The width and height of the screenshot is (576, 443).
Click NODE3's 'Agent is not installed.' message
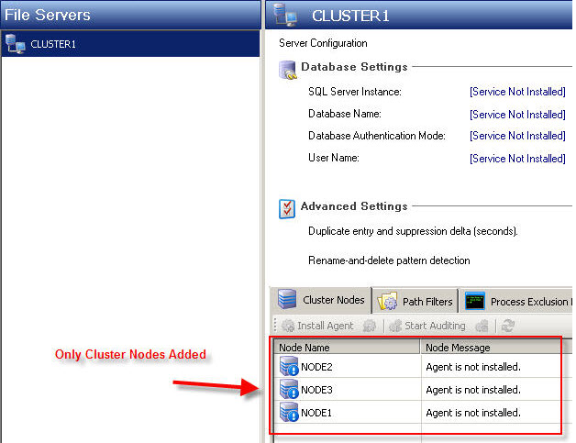(473, 390)
